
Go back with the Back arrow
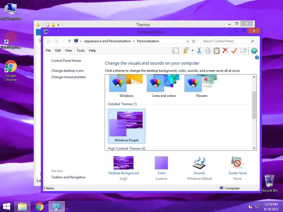[48, 41]
